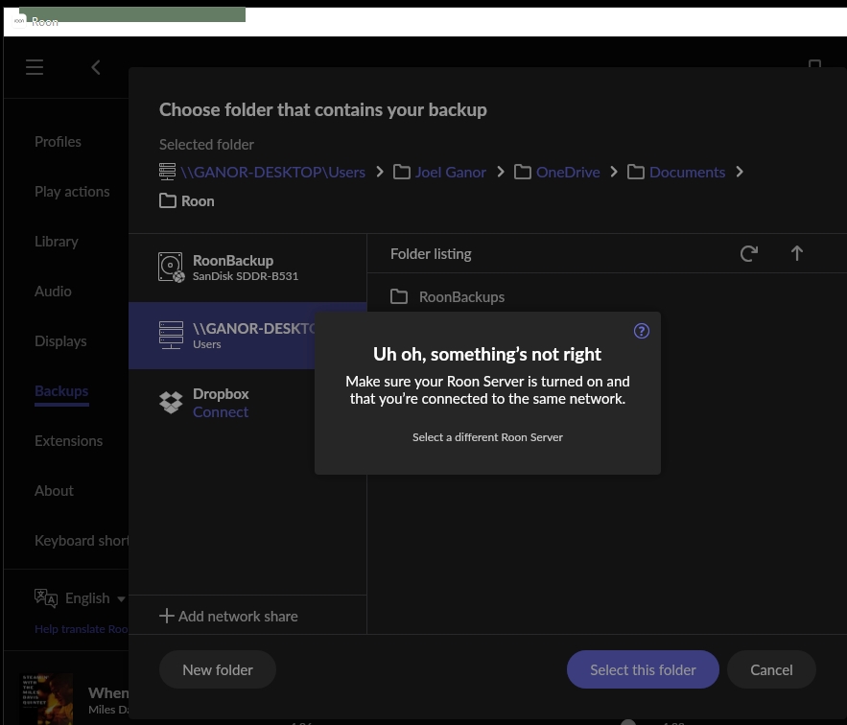Click the New folder button

click(218, 669)
